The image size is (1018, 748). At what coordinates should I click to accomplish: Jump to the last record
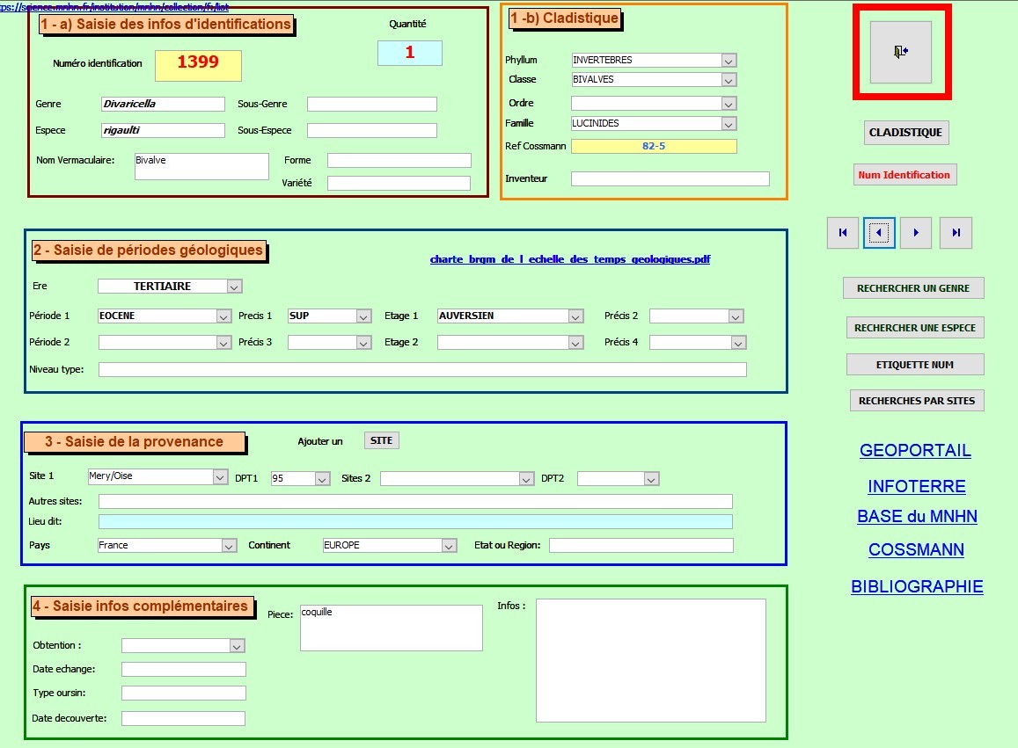point(956,233)
